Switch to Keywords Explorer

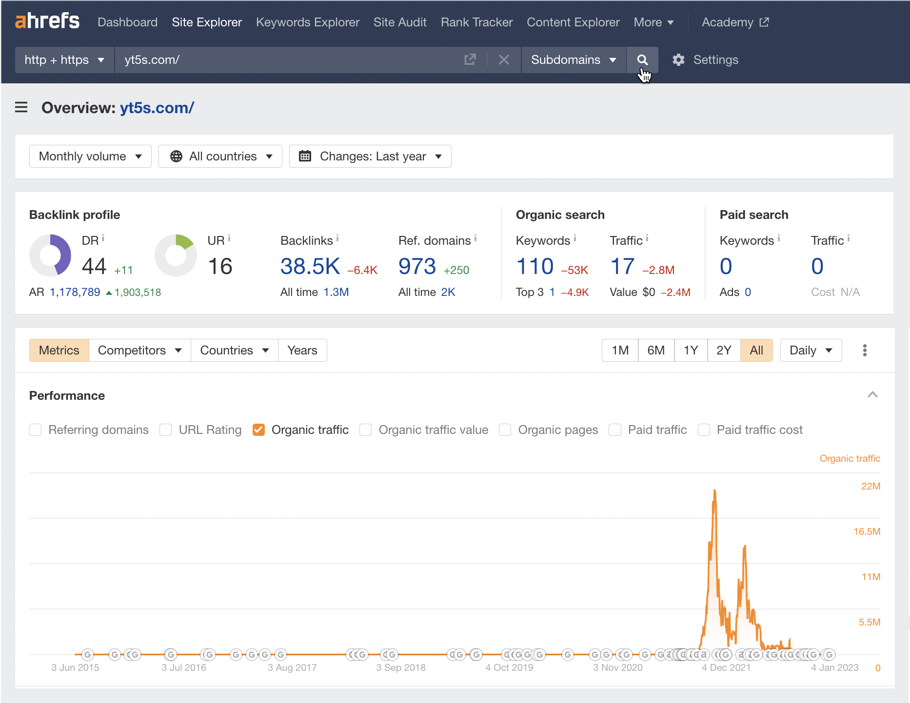point(307,22)
